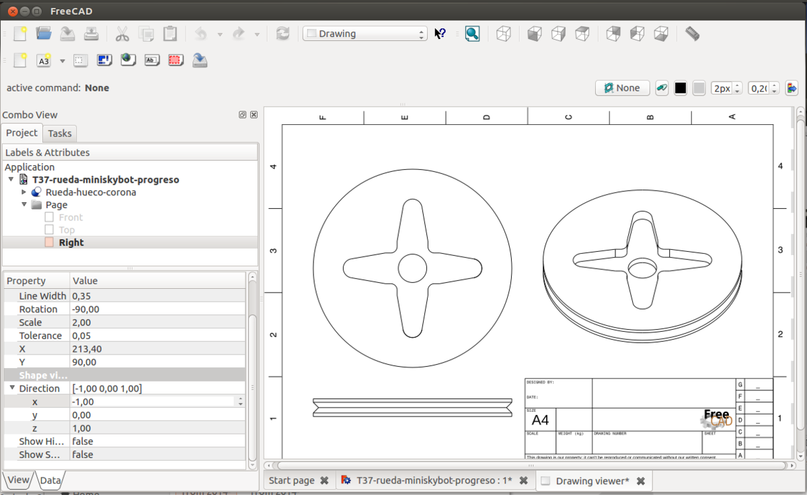The width and height of the screenshot is (807, 495).
Task: Click the web browser view icon in Drawing toolbar
Action: [128, 60]
